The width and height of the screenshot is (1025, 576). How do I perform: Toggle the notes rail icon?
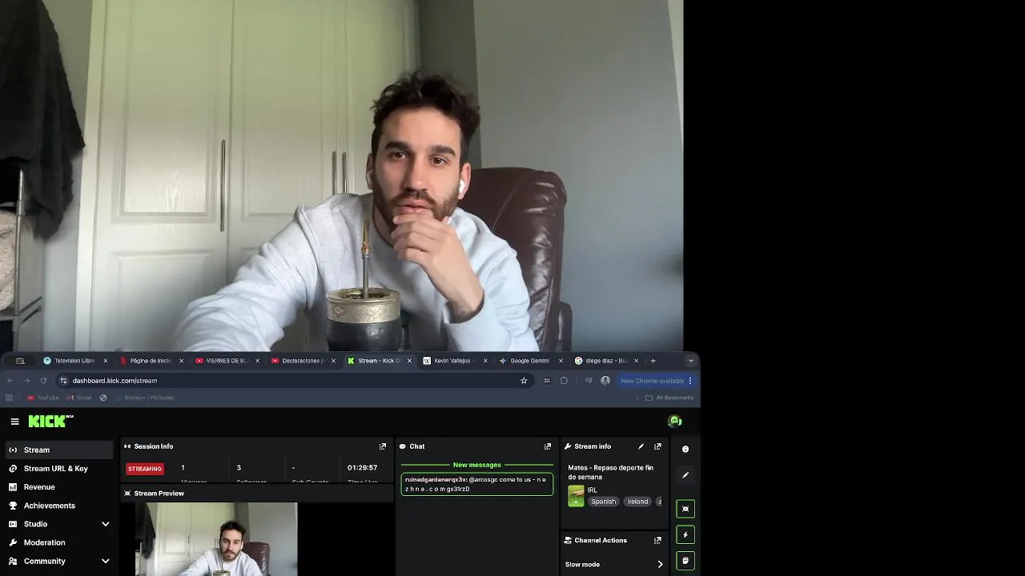(x=685, y=561)
